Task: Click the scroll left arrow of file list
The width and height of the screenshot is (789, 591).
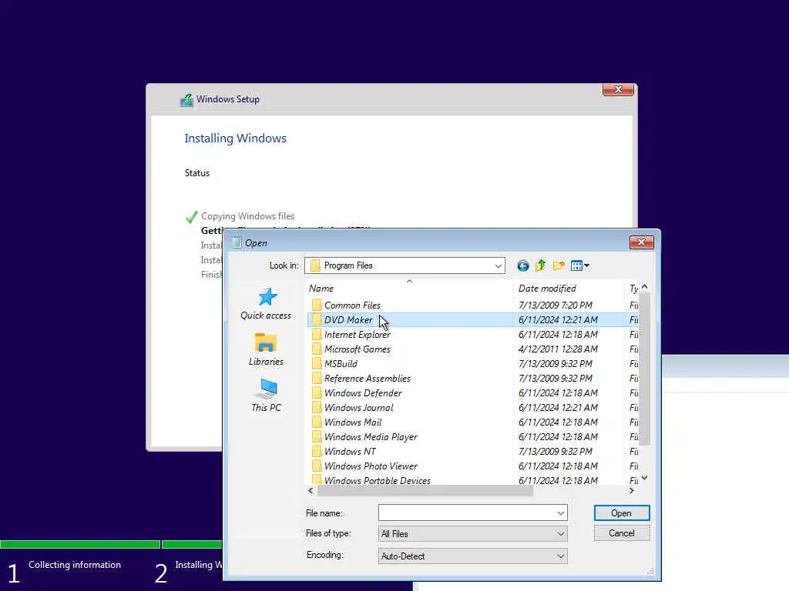Action: 311,490
